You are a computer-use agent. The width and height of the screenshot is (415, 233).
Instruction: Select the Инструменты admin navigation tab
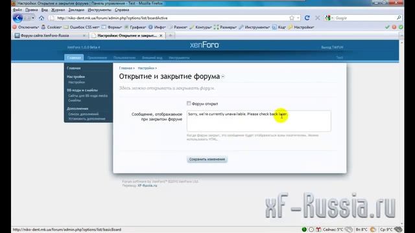pyautogui.click(x=179, y=58)
